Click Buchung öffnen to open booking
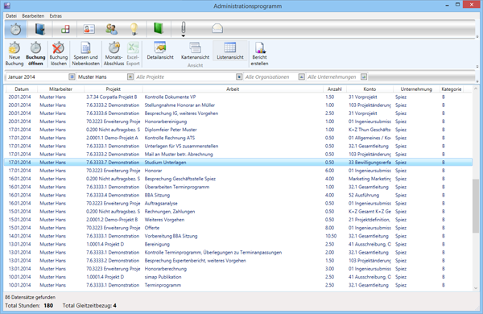This screenshot has height=314, width=483. click(35, 54)
